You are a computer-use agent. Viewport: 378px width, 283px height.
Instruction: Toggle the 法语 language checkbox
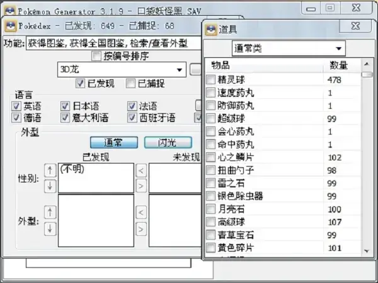[132, 106]
